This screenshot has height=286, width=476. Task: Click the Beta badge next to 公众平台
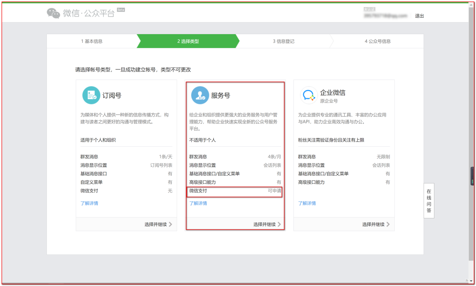pos(121,10)
